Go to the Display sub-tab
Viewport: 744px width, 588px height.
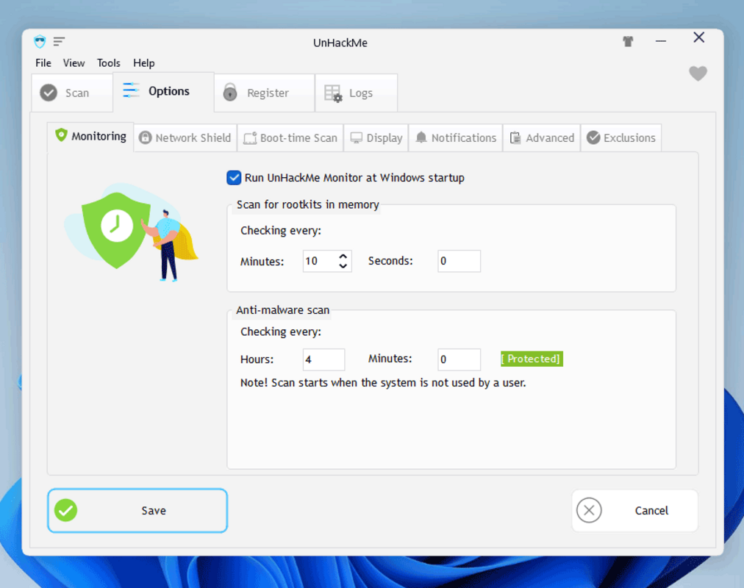click(x=376, y=138)
